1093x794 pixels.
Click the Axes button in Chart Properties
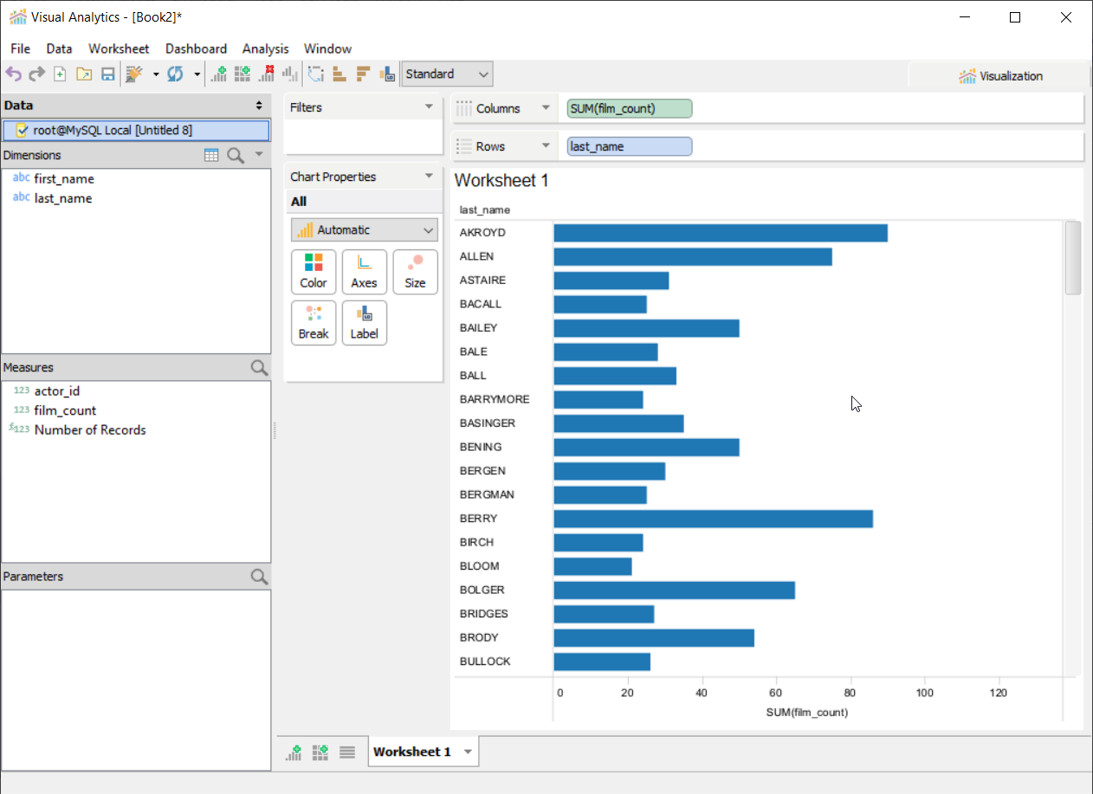(364, 272)
